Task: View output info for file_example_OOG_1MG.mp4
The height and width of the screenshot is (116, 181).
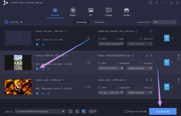Action: point(151,31)
